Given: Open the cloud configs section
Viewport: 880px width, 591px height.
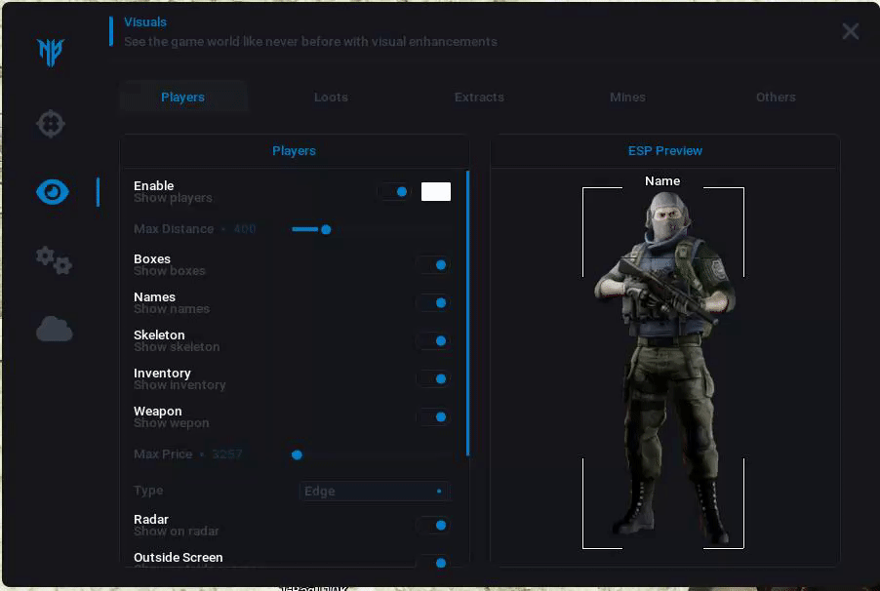Looking at the screenshot, I should pos(54,329).
